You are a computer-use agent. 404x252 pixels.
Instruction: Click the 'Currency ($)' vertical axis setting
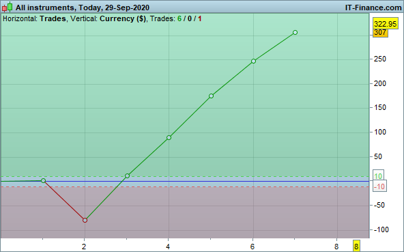click(x=123, y=19)
